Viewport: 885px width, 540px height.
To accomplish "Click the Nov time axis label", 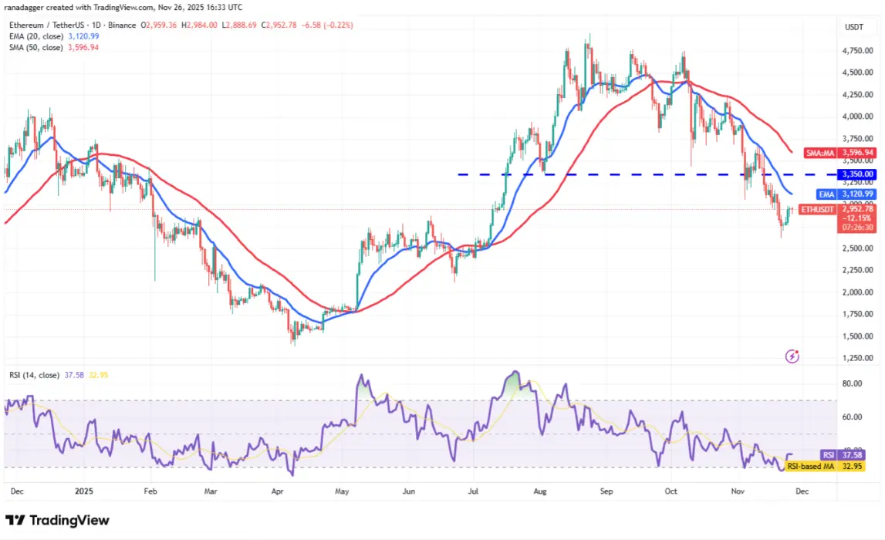I will pos(738,491).
